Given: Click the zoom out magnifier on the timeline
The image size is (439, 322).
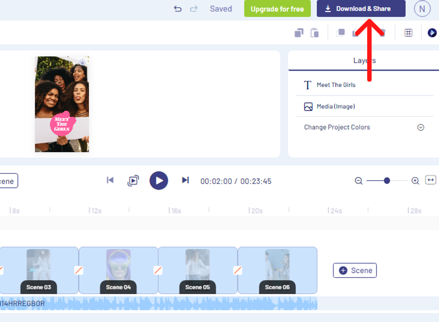Looking at the screenshot, I should [x=358, y=181].
